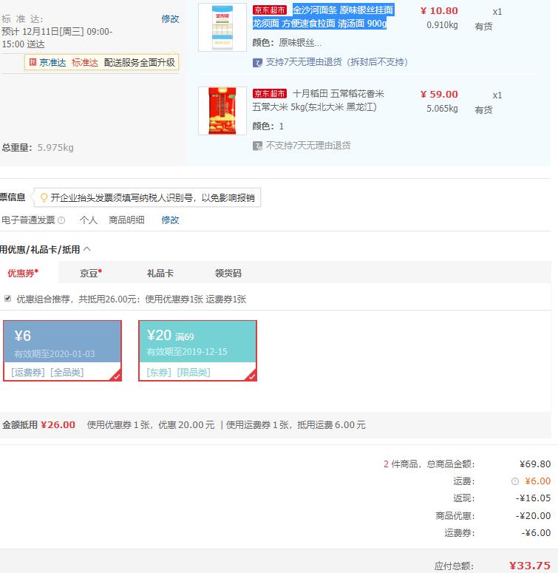558x573 pixels.
Task: Click the 京东超市 badge on noodle item
Action: tap(270, 10)
